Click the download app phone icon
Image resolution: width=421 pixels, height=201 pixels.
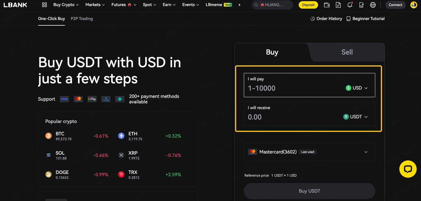click(361, 5)
